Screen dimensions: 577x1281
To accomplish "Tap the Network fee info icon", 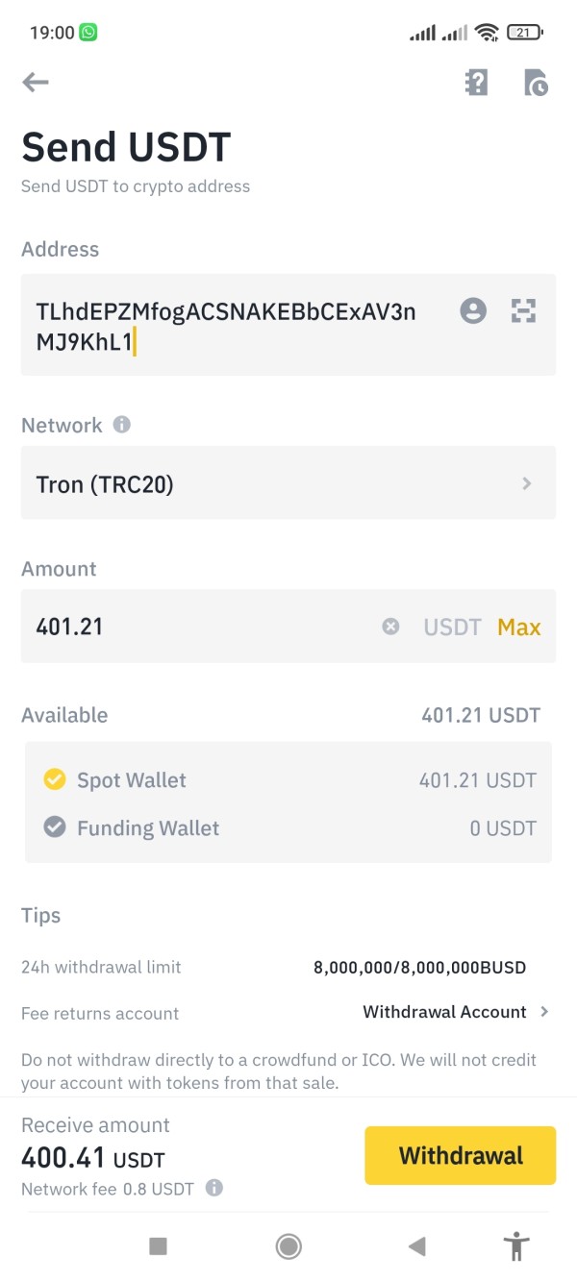I will [214, 1188].
